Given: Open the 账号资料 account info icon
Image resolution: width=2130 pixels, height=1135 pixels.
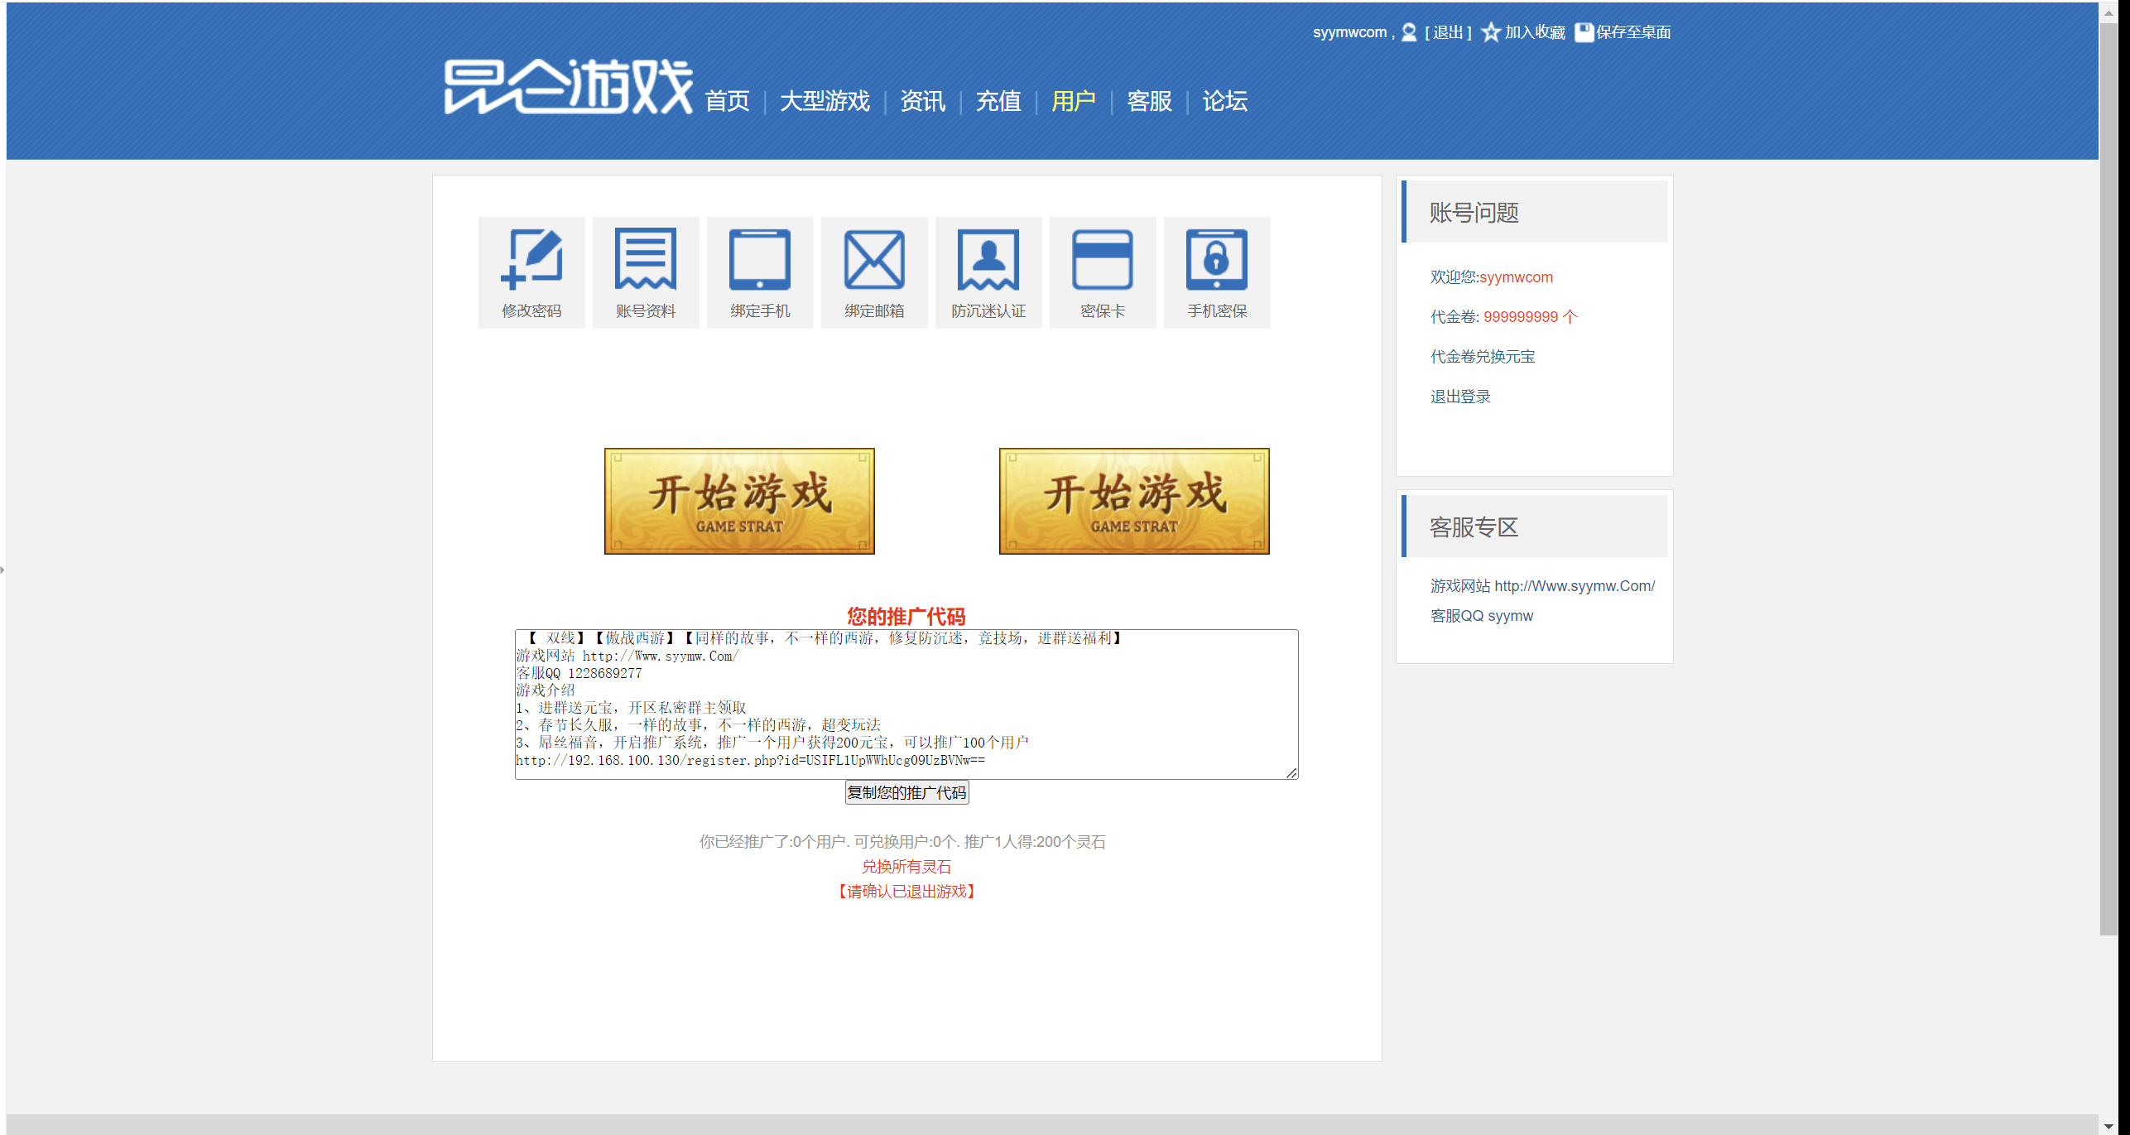Looking at the screenshot, I should [646, 272].
